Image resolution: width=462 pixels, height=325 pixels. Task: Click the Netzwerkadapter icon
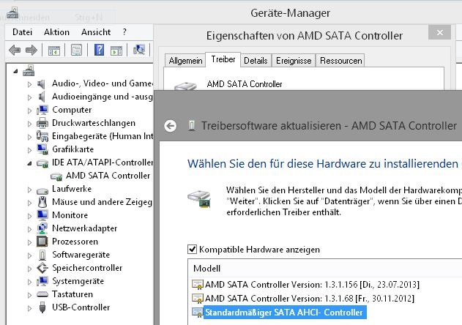(x=42, y=228)
